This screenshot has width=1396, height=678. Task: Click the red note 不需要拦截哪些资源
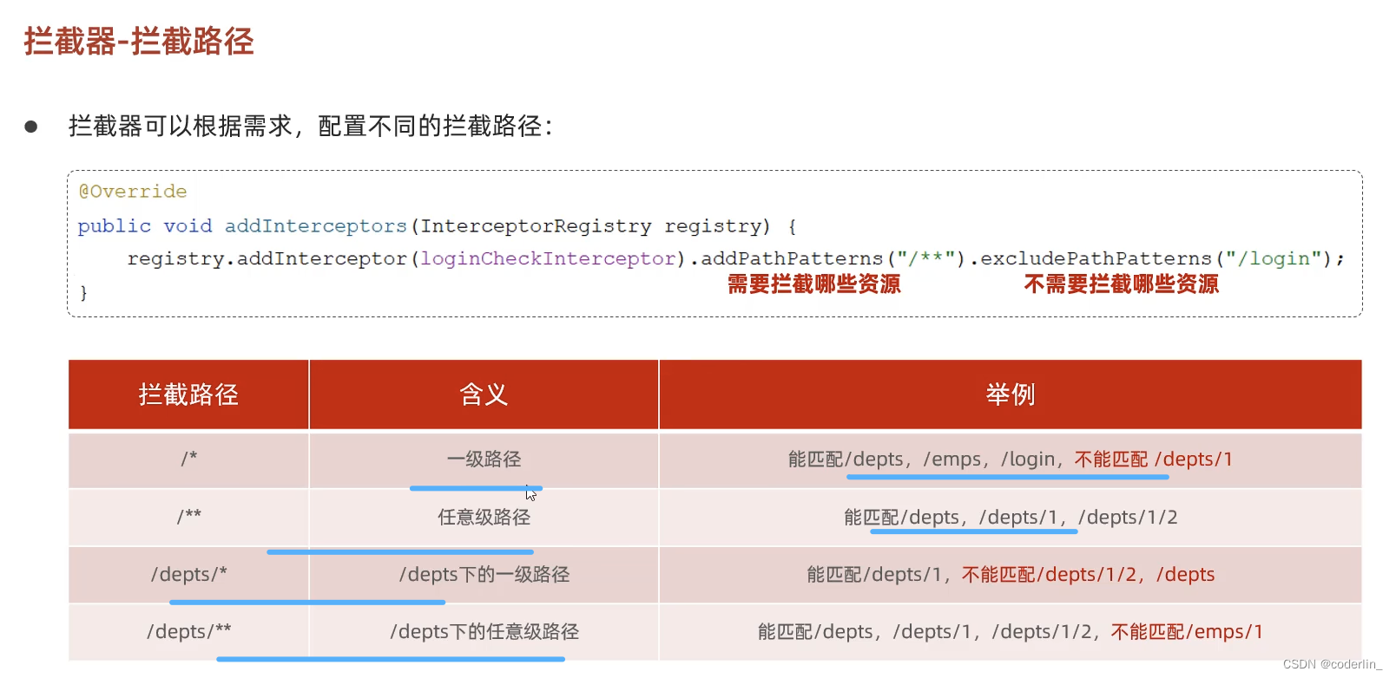pyautogui.click(x=1121, y=284)
